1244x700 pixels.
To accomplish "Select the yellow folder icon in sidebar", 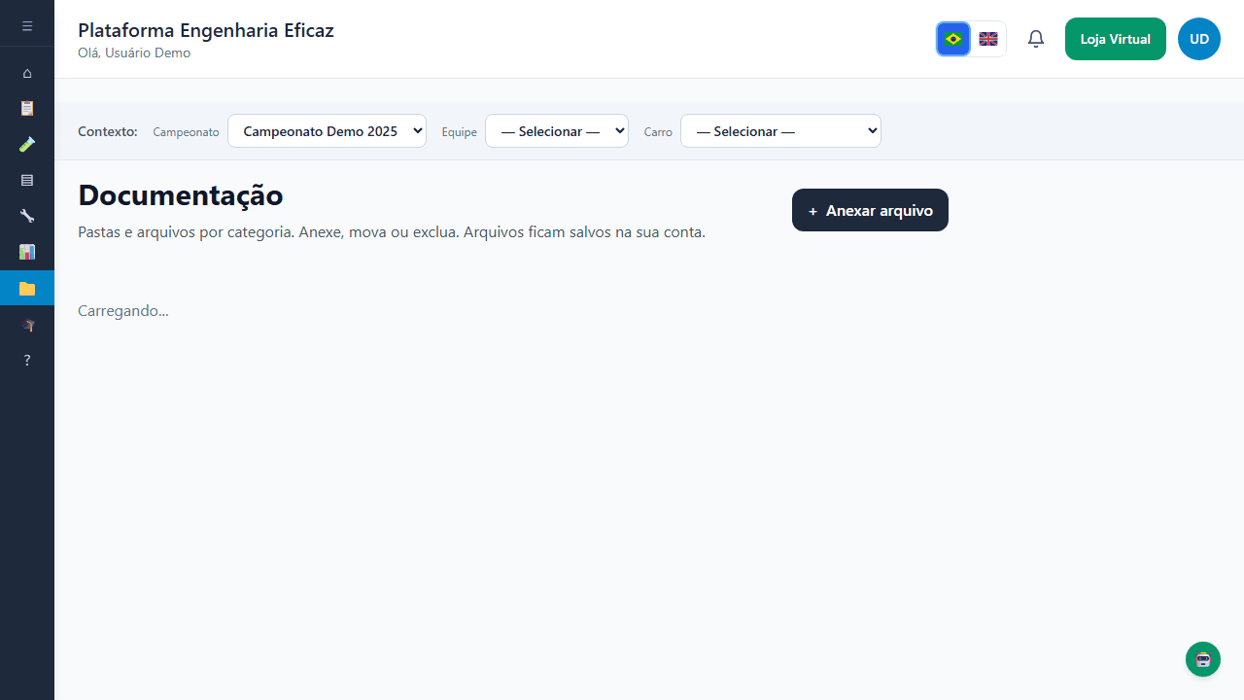I will (x=27, y=289).
